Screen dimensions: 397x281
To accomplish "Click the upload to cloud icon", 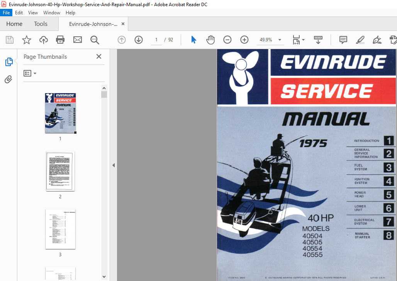I will tap(44, 40).
